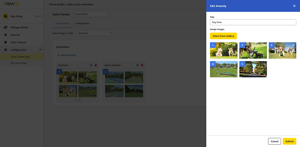Click the Manage Media icon

[6, 27]
